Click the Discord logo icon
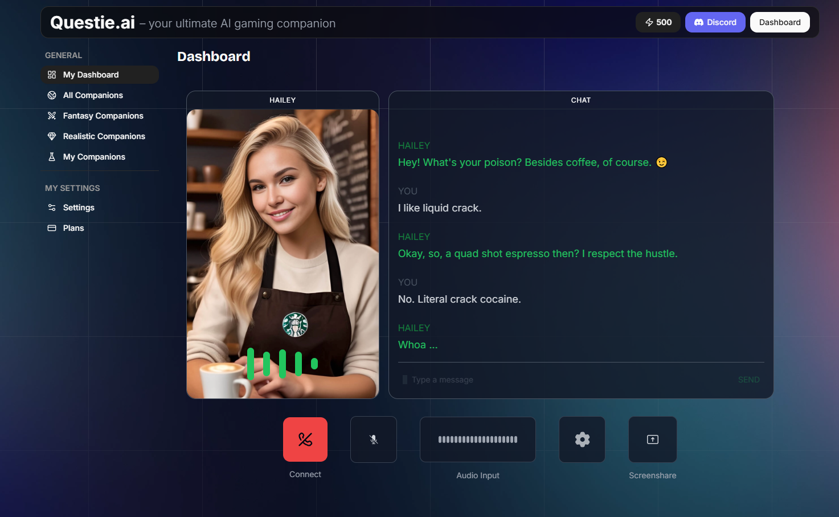 pos(699,22)
